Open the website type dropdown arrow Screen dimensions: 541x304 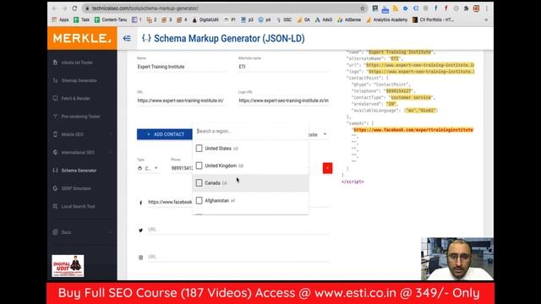[x=325, y=134]
